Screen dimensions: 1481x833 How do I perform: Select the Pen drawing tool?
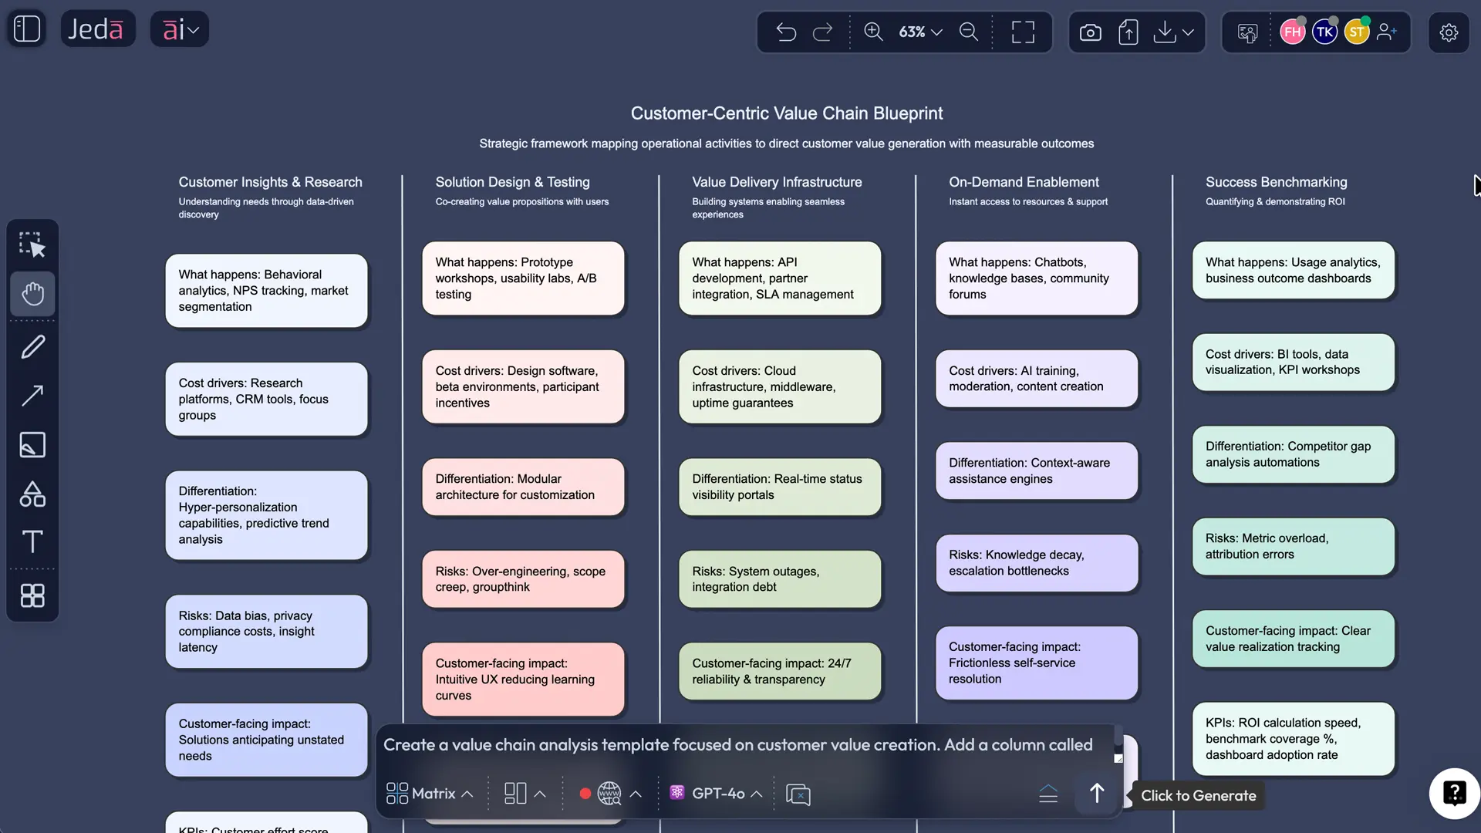click(x=32, y=347)
